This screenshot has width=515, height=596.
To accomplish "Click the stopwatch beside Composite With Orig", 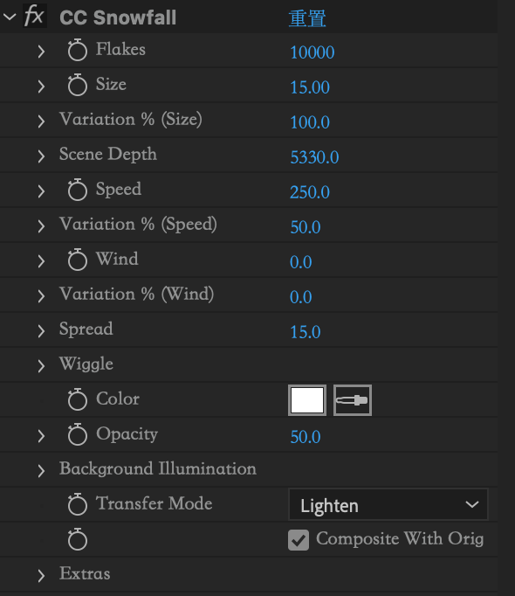I will (78, 539).
